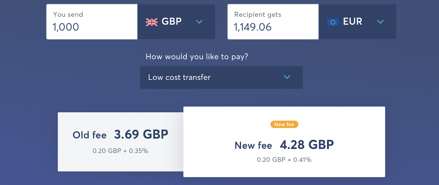Click the "Recipient gets" label
439x185 pixels.
pos(258,15)
